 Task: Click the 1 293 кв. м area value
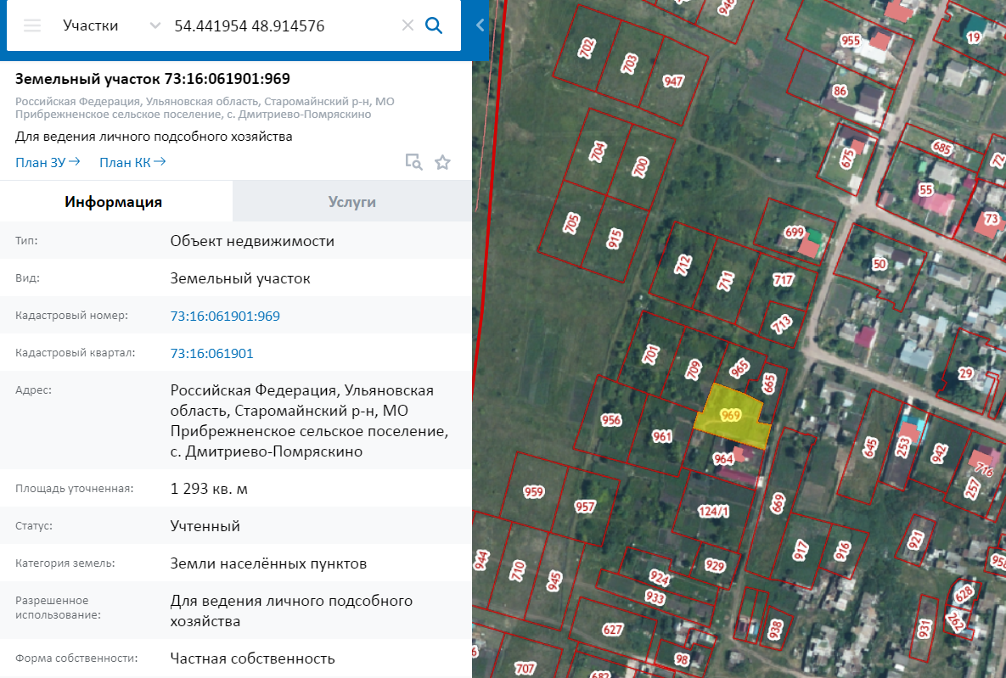[x=209, y=489]
